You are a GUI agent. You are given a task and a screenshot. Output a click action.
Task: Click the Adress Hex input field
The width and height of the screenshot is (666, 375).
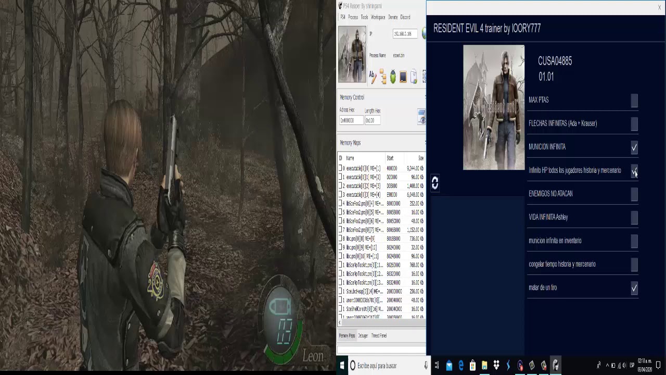351,120
